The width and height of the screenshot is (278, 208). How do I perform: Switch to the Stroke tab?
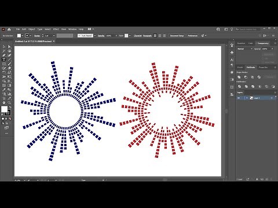tap(240, 67)
